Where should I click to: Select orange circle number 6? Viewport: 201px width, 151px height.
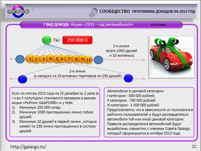62,59
